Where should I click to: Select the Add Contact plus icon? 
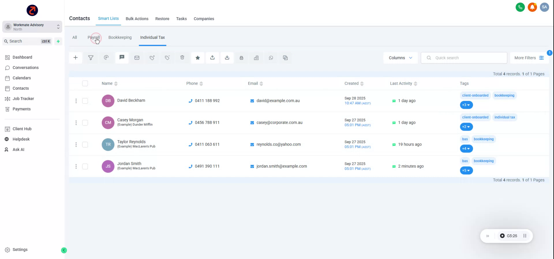[75, 58]
